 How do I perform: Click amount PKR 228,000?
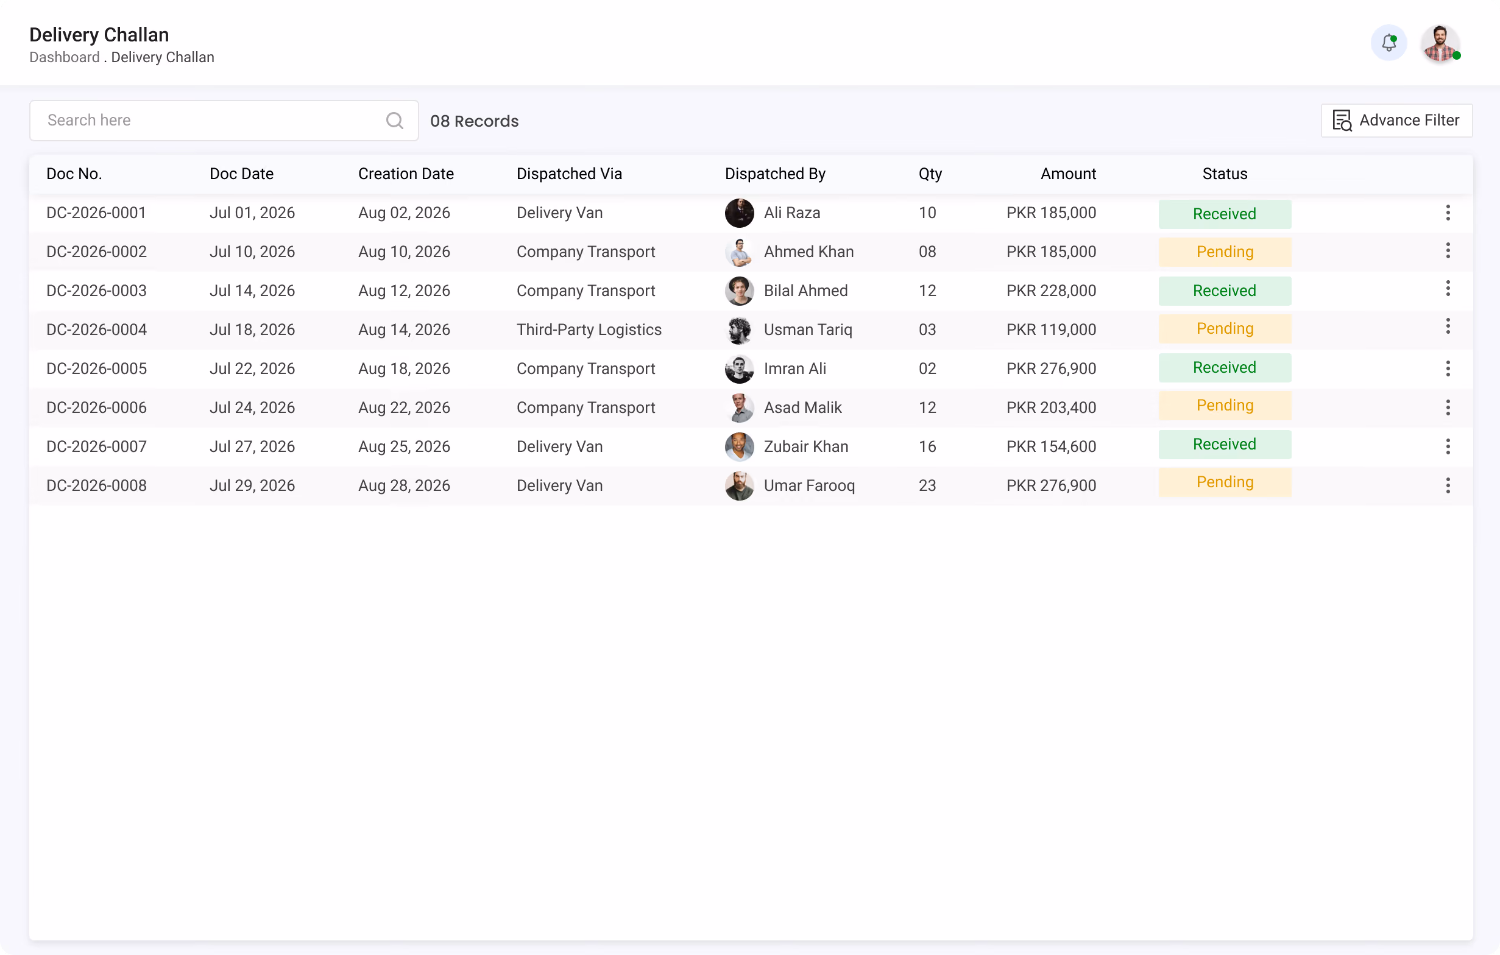[x=1051, y=291]
